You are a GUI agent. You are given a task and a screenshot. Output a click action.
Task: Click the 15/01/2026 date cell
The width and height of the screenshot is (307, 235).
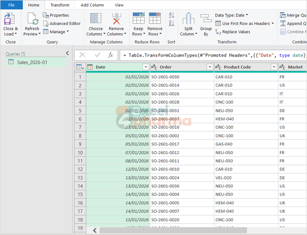point(118,220)
